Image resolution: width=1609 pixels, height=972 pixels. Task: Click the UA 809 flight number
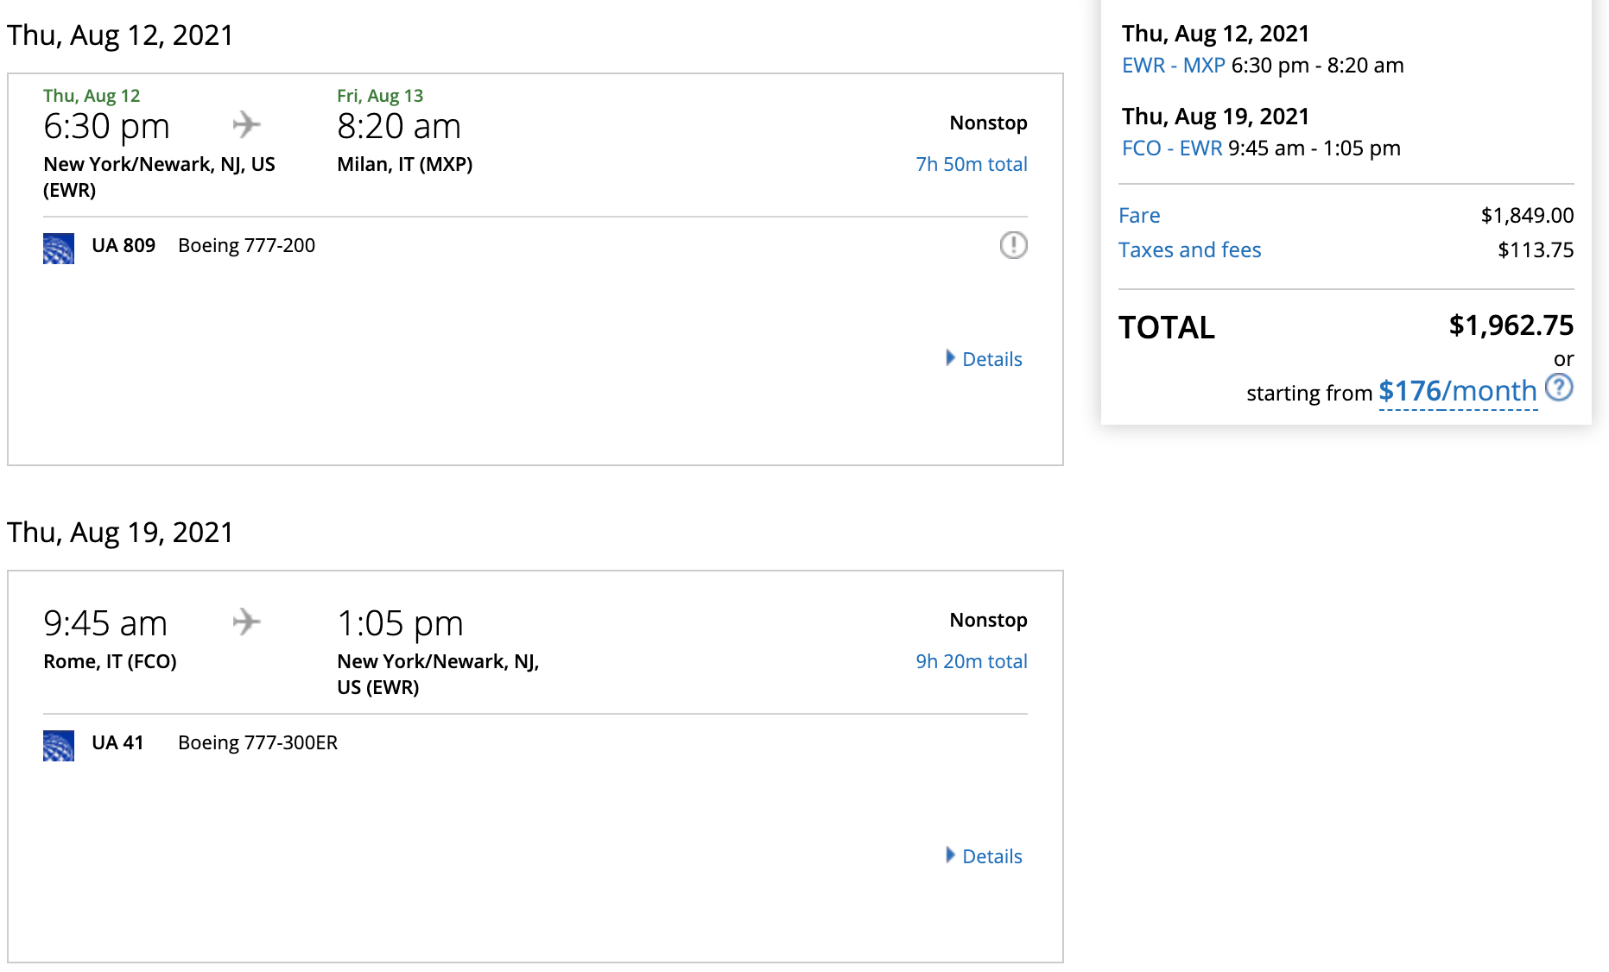pyautogui.click(x=124, y=246)
